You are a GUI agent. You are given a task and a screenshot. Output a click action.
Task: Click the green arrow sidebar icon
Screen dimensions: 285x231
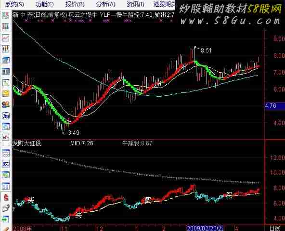click(x=6, y=219)
